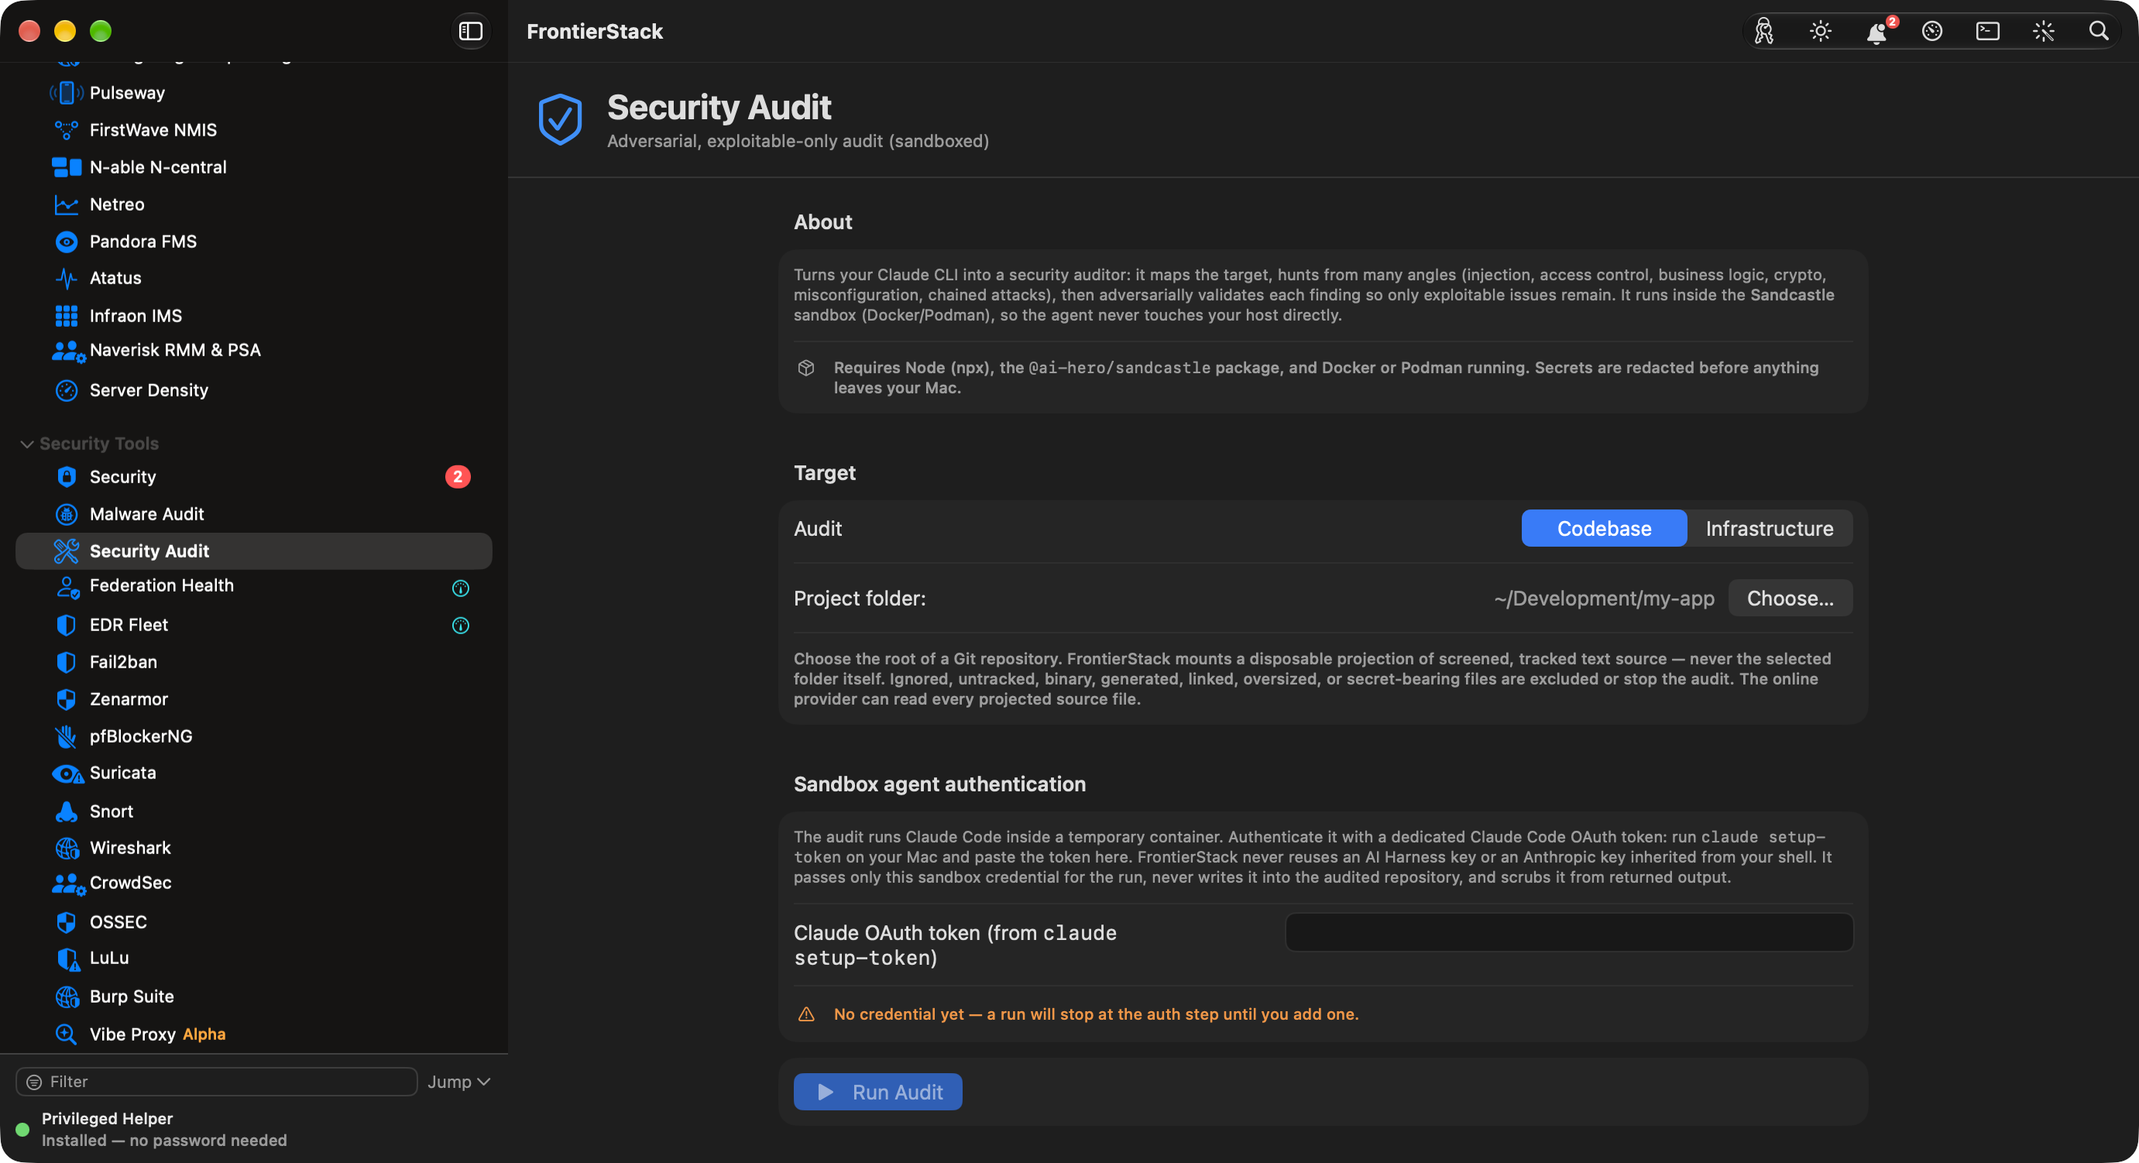Open Zenarmor in sidebar

[x=254, y=699]
